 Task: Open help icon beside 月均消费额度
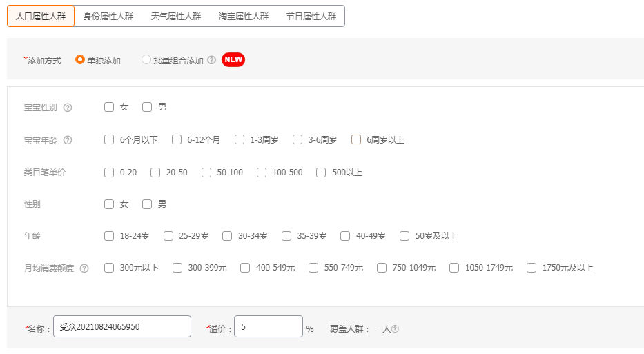pos(84,268)
